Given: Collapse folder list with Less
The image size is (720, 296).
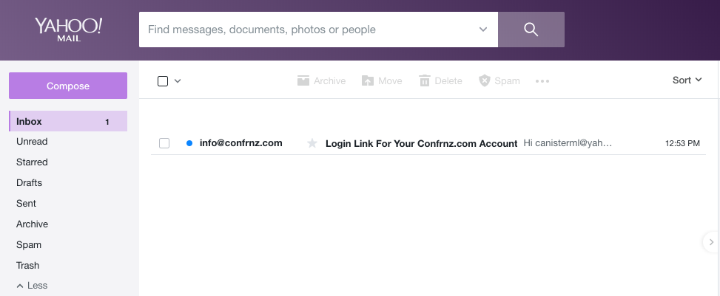Looking at the screenshot, I should pos(32,286).
